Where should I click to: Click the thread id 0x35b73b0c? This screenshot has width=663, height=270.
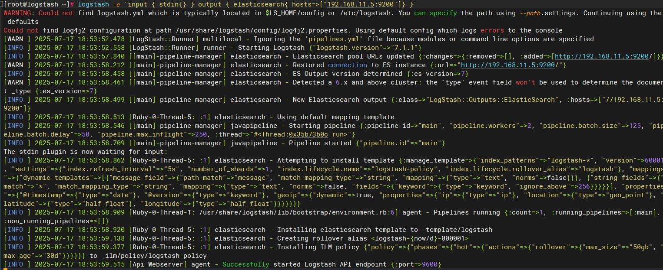[x=308, y=134]
